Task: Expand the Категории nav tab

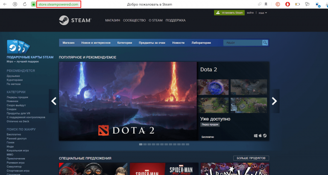Action: click(x=124, y=43)
